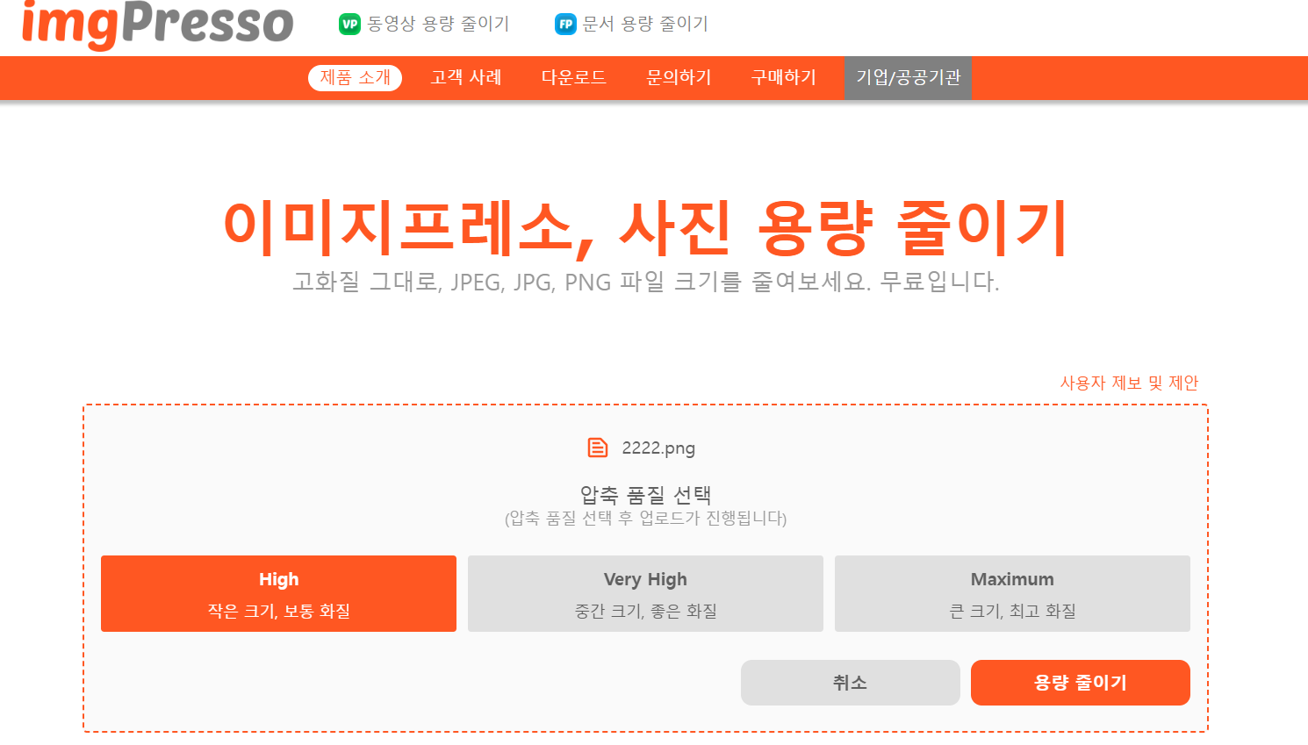Select Very High compression quality option
This screenshot has height=745, width=1308.
(x=645, y=593)
